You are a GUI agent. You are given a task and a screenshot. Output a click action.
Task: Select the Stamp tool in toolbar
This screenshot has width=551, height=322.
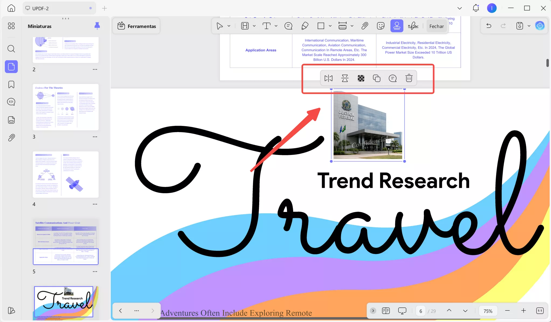click(397, 26)
